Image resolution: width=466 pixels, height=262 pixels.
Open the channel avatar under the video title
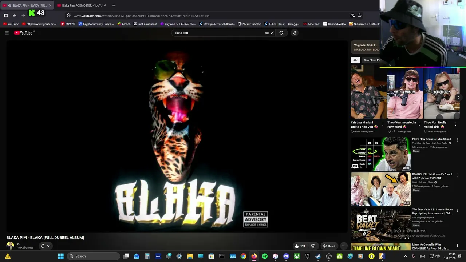[10, 246]
